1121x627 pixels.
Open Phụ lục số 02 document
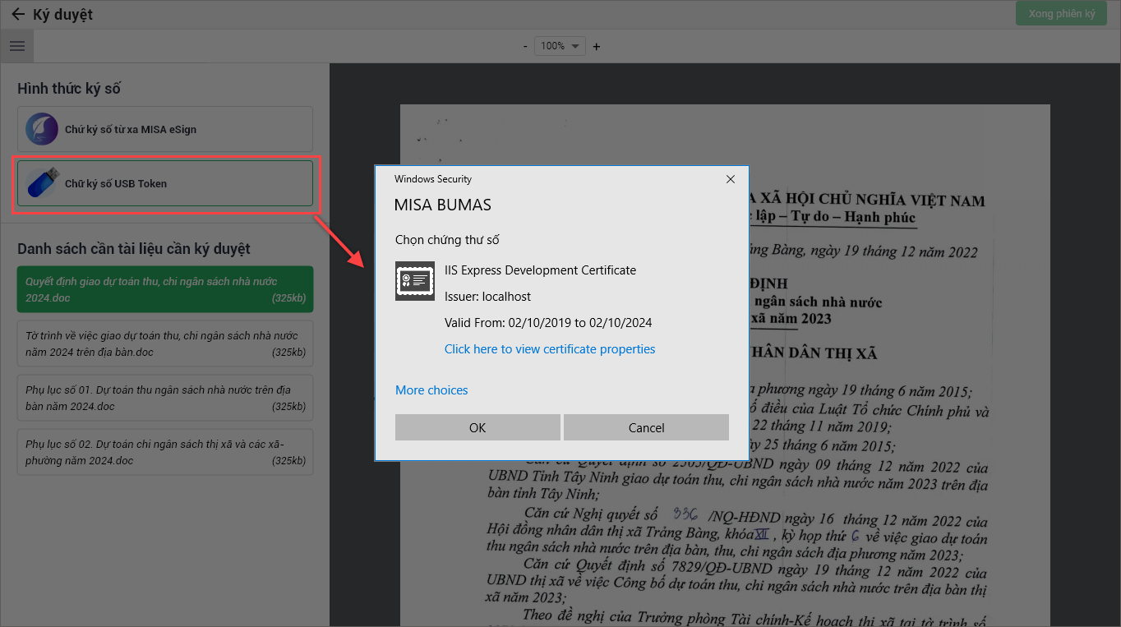point(165,452)
